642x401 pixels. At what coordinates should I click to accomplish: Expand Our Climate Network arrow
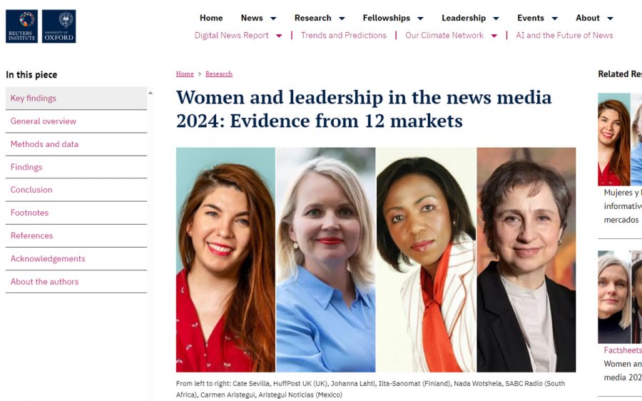pyautogui.click(x=494, y=36)
